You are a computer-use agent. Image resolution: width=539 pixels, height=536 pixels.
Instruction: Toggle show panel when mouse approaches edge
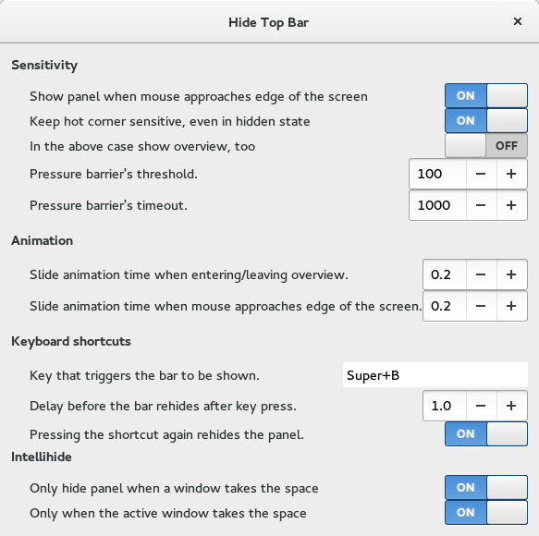[x=486, y=96]
